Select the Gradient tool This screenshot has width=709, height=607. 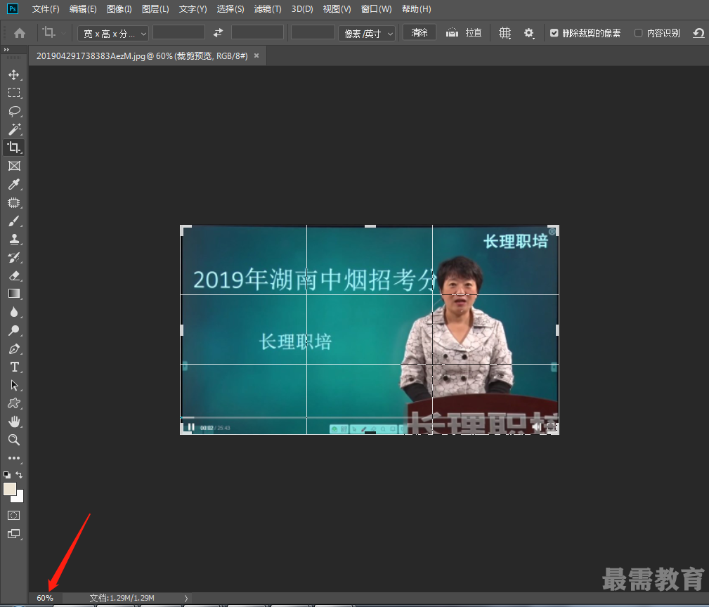coord(14,294)
